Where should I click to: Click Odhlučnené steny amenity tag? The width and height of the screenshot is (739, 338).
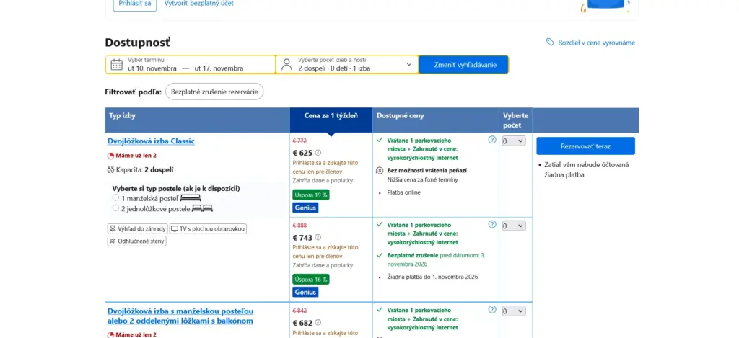[x=136, y=241]
